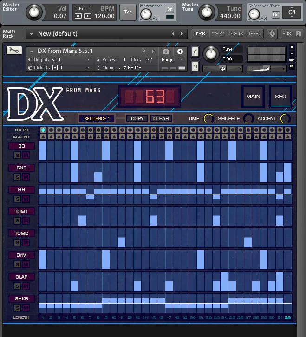Open instrument edit mode with wrench icon
306x337 pixels.
(x=14, y=51)
